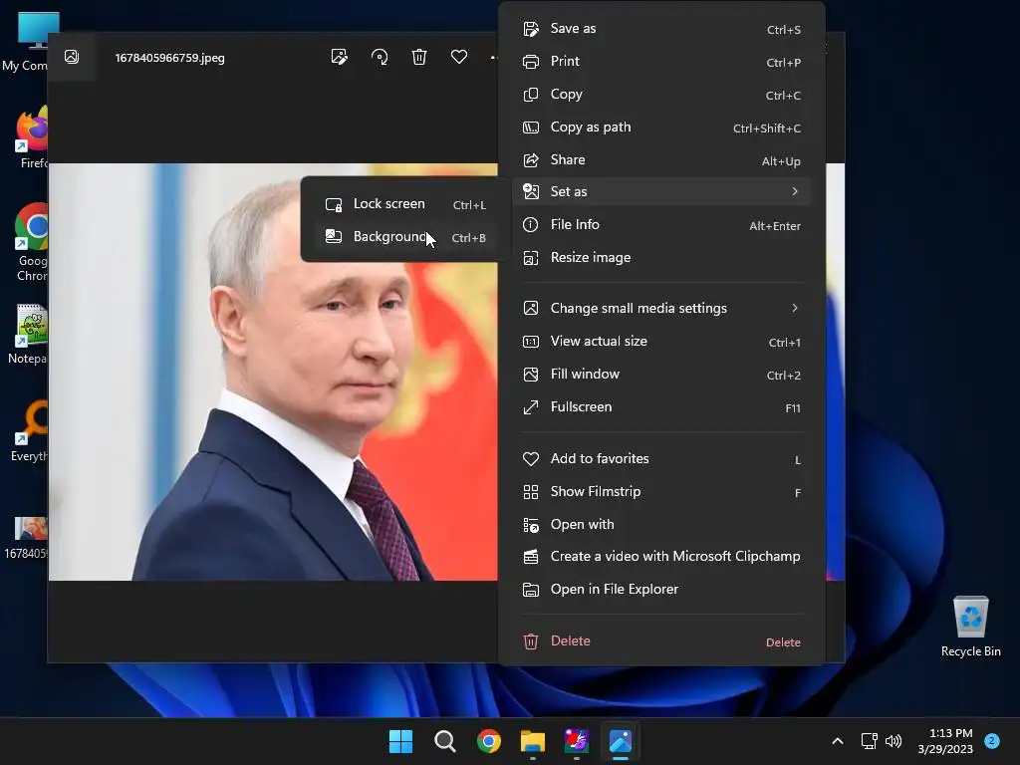Image resolution: width=1020 pixels, height=765 pixels.
Task: Click the Photos app taskbar icon
Action: (621, 741)
